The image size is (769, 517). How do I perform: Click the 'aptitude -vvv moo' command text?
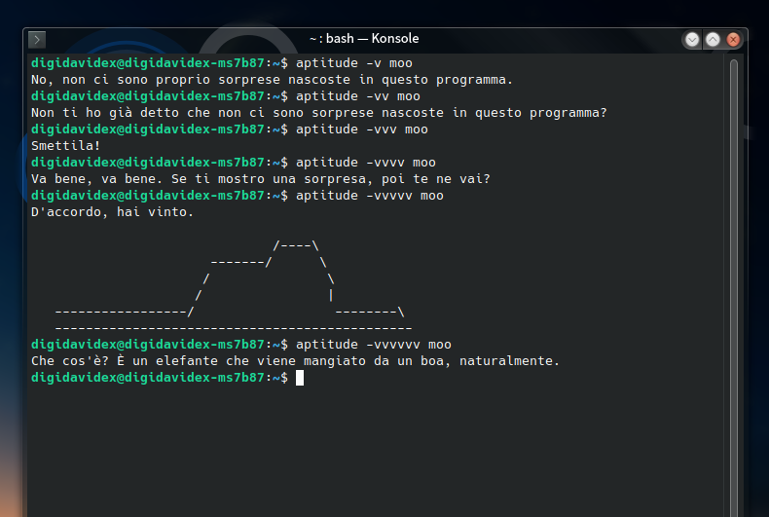click(362, 129)
